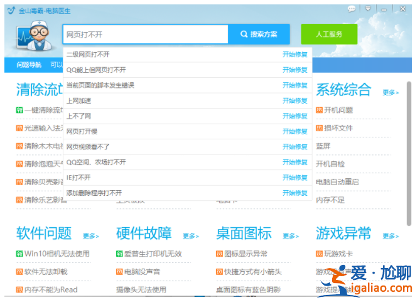420x305 pixels.
Task: Click orange hot badge beside 电脑没声音
Action: [119, 272]
